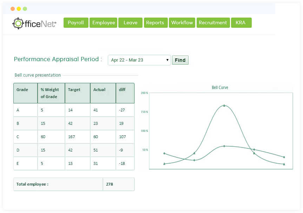Screen dimensions: 303x213
Task: Click the Bell curve presentation heading
Action: point(38,75)
